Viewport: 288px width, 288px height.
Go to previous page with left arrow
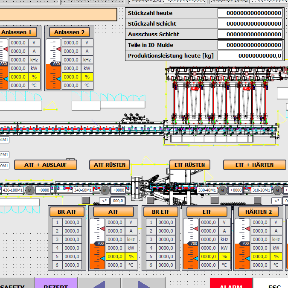99,285
